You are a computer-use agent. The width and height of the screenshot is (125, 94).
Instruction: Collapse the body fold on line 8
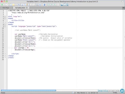pos(5,25)
